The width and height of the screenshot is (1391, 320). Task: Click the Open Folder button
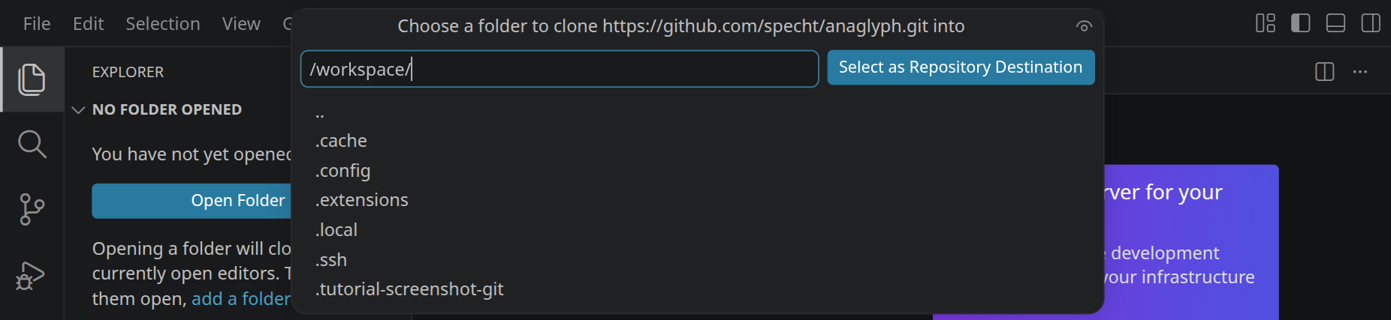point(192,201)
